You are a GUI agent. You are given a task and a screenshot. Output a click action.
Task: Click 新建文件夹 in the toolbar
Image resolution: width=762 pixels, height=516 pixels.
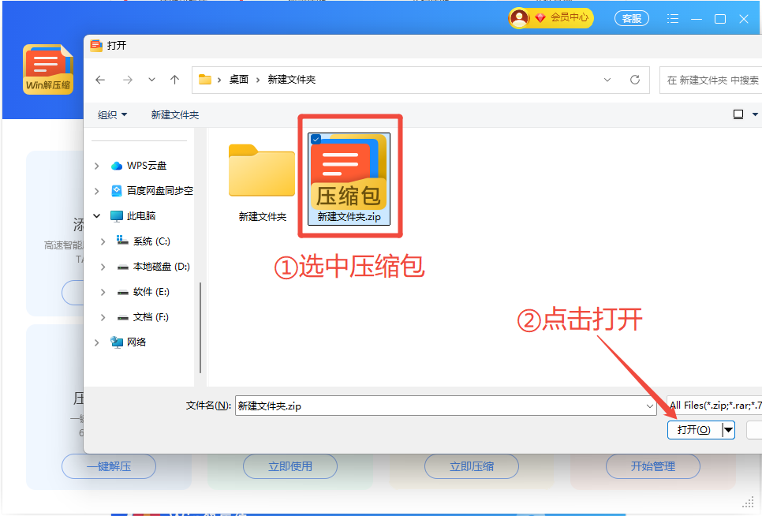coord(174,114)
